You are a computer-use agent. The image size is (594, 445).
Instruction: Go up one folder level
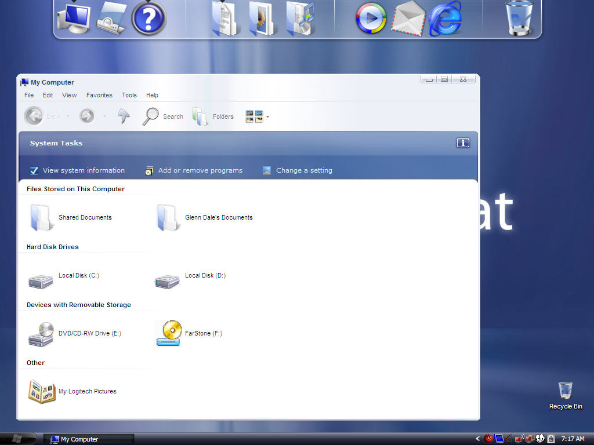tap(124, 116)
